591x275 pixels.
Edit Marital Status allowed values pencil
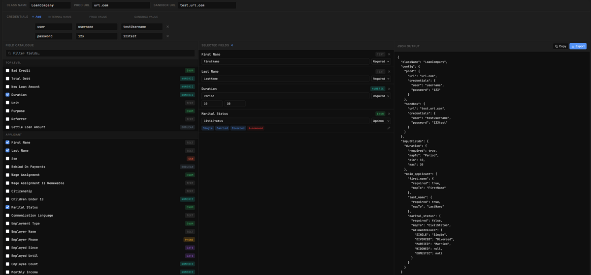click(389, 128)
